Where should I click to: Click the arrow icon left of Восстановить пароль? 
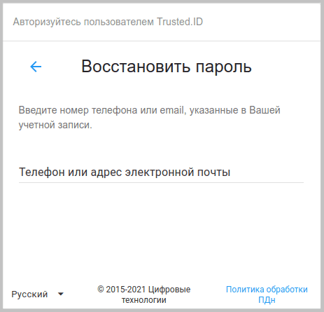point(36,67)
